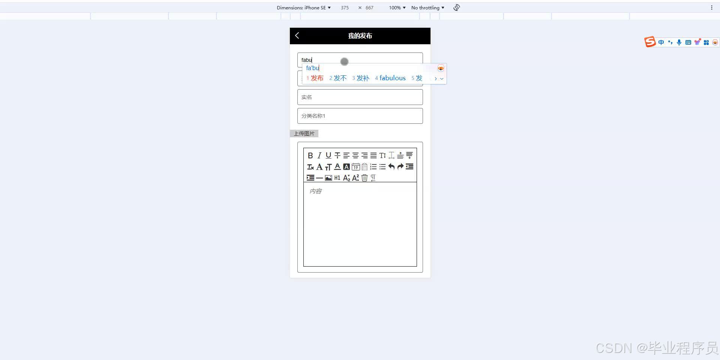The width and height of the screenshot is (720, 360).
Task: Create an ordered list
Action: [373, 167]
